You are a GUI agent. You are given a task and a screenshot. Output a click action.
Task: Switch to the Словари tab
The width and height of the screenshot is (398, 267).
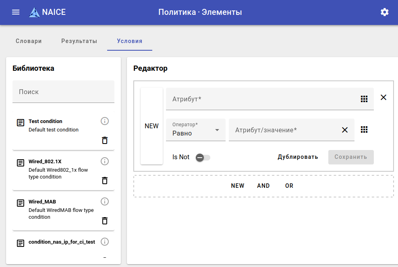click(x=29, y=41)
